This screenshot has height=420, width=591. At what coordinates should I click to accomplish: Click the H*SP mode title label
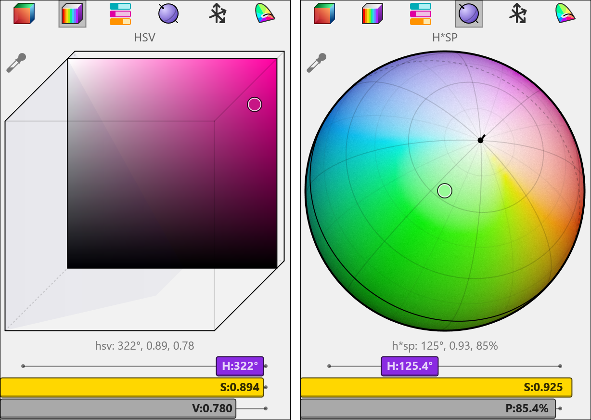coord(445,38)
